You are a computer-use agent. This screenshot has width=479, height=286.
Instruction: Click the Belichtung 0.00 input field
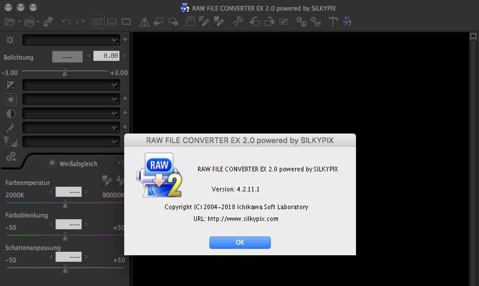[x=106, y=56]
